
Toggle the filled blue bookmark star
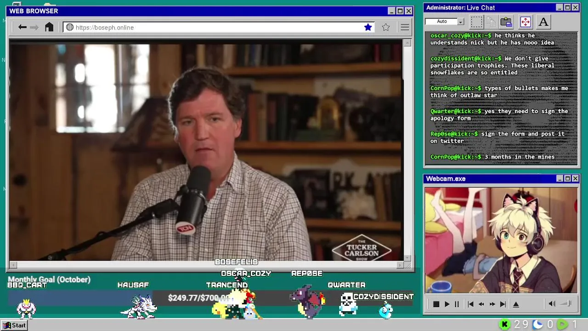368,28
